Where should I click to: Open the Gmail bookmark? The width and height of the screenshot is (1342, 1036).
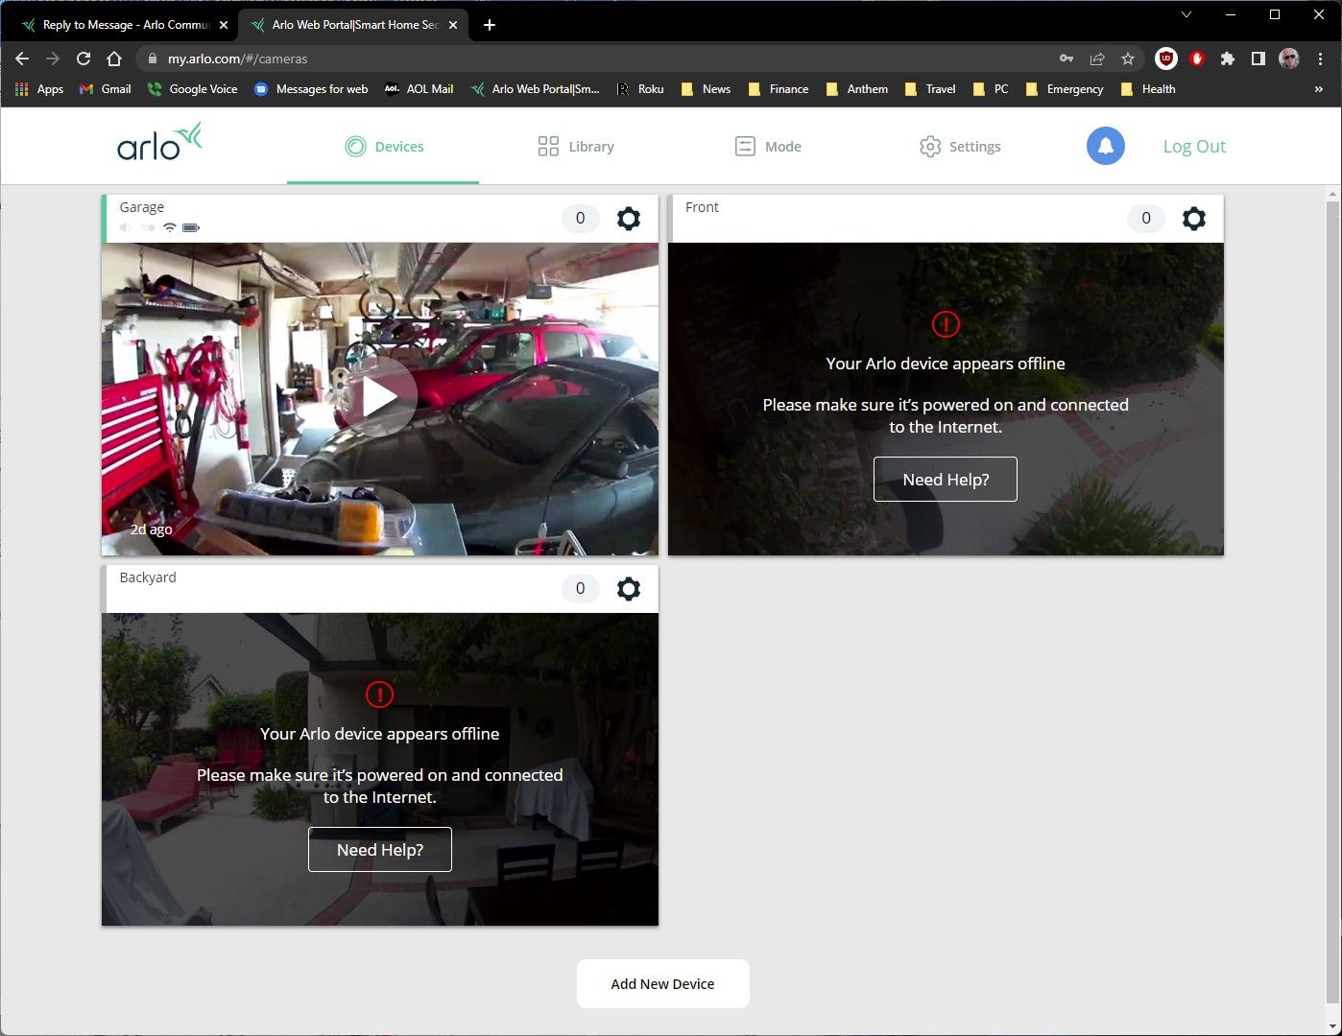pyautogui.click(x=106, y=89)
